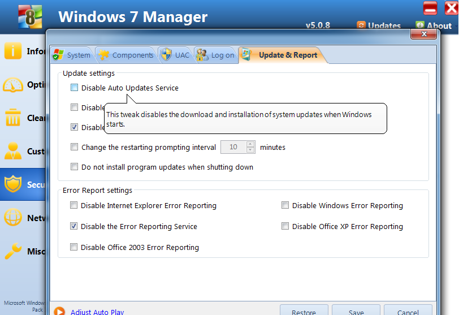Increase the prompting interval with up arrow
The height and width of the screenshot is (315, 459).
250,144
